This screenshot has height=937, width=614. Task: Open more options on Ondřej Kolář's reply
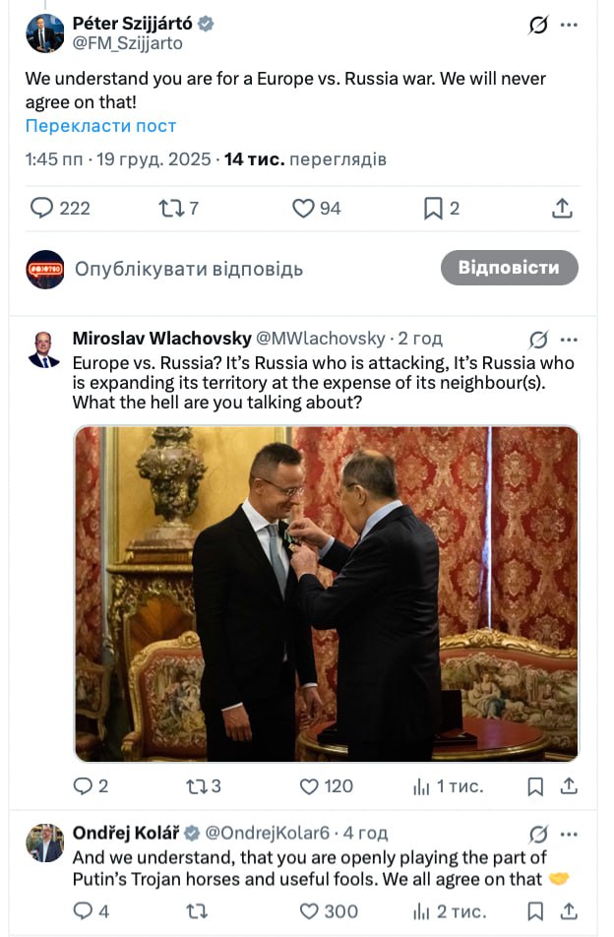(569, 834)
